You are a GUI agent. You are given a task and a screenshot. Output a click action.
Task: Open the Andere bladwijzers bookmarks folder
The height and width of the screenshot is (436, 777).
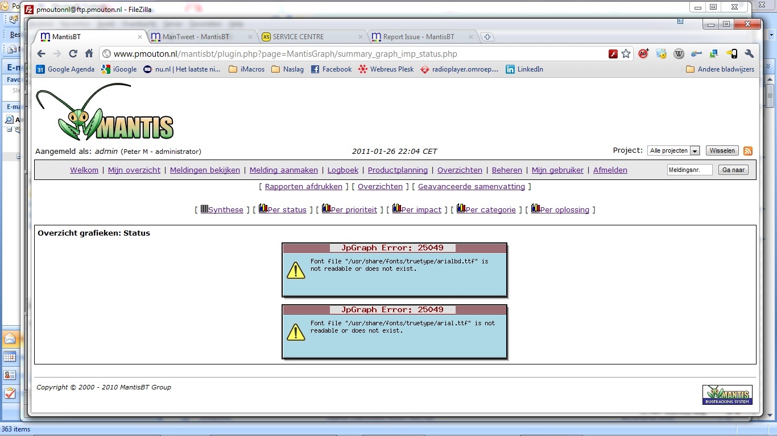[720, 69]
